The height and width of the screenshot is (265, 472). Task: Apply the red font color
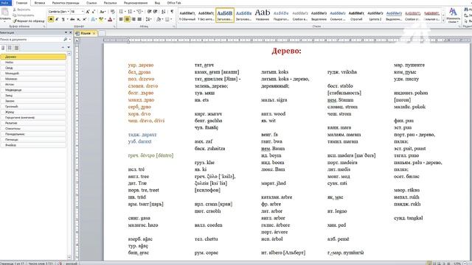coord(110,19)
